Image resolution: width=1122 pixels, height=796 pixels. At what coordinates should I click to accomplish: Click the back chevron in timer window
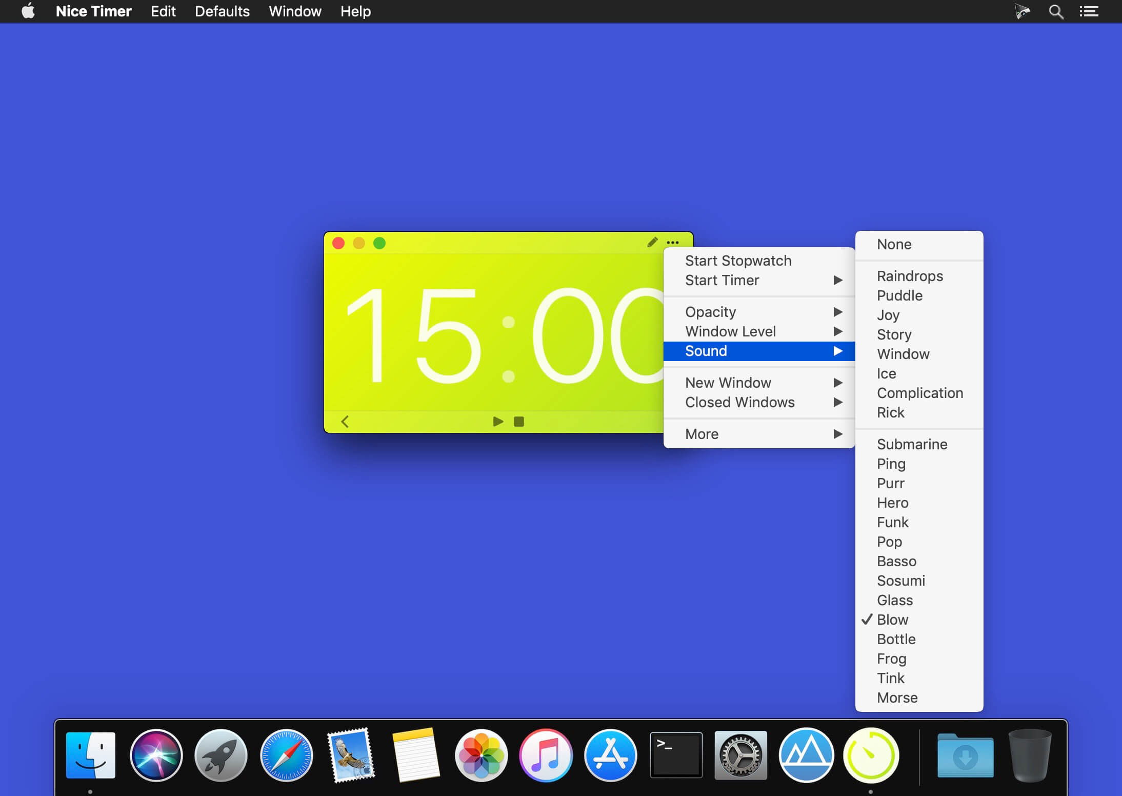345,422
